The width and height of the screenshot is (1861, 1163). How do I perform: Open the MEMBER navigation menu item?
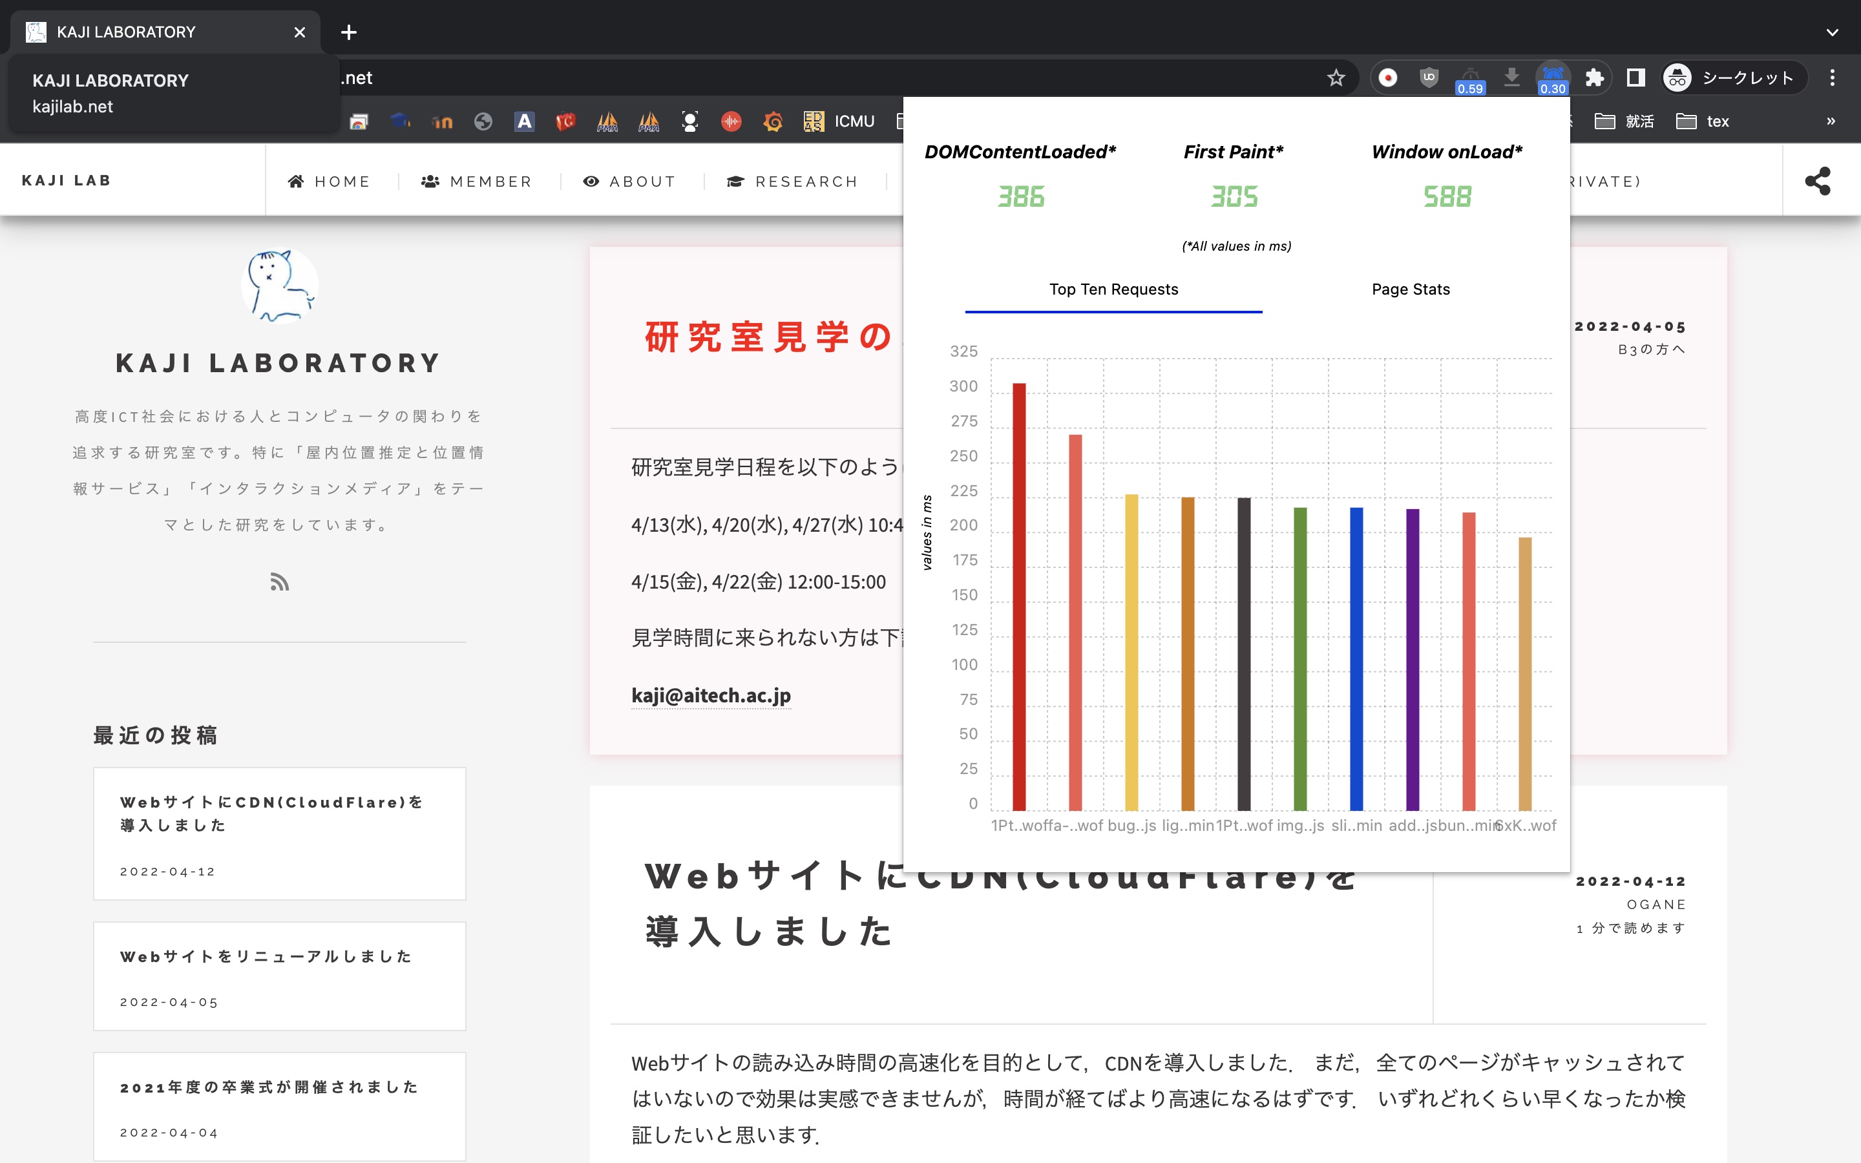coord(477,182)
